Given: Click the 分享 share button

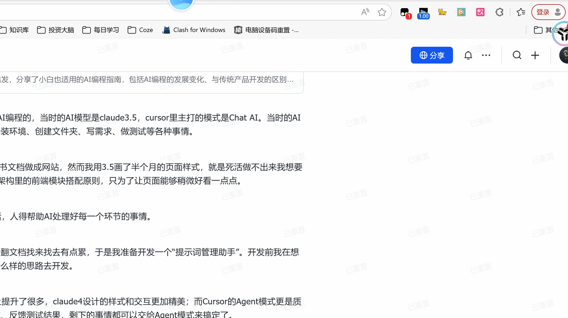Looking at the screenshot, I should pos(432,55).
